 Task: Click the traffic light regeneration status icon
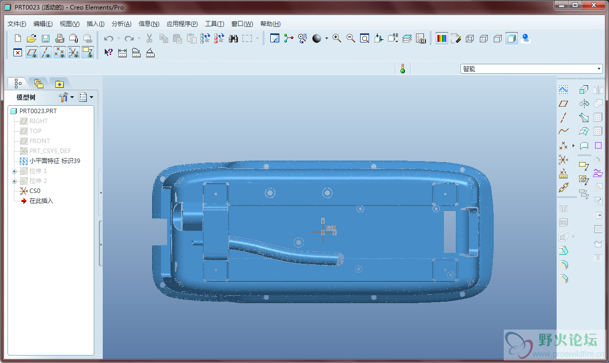pyautogui.click(x=403, y=69)
